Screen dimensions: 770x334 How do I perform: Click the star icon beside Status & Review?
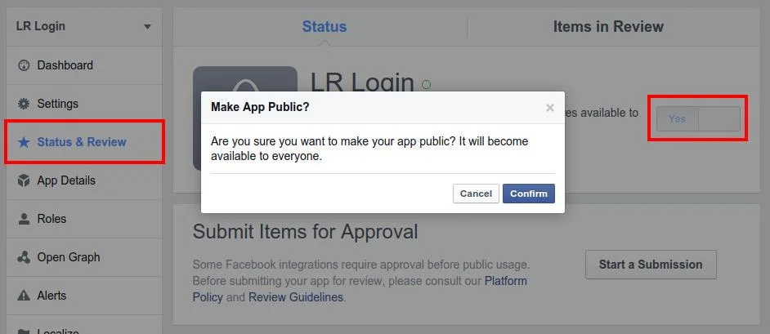[x=24, y=142]
